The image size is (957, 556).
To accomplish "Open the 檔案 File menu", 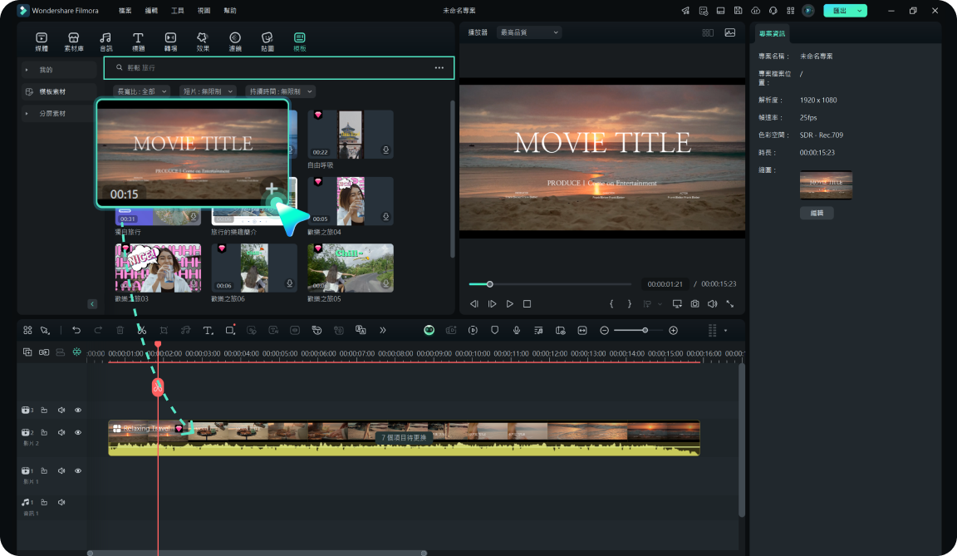I will [x=125, y=10].
